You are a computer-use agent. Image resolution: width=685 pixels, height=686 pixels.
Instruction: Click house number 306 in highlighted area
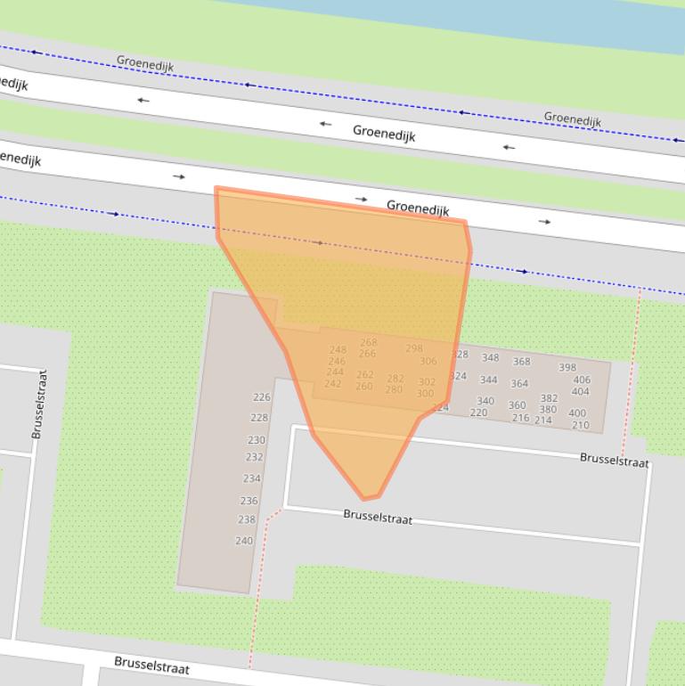[428, 361]
